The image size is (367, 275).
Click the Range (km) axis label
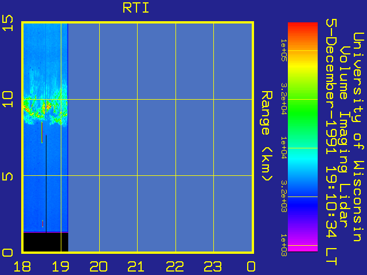click(x=266, y=136)
